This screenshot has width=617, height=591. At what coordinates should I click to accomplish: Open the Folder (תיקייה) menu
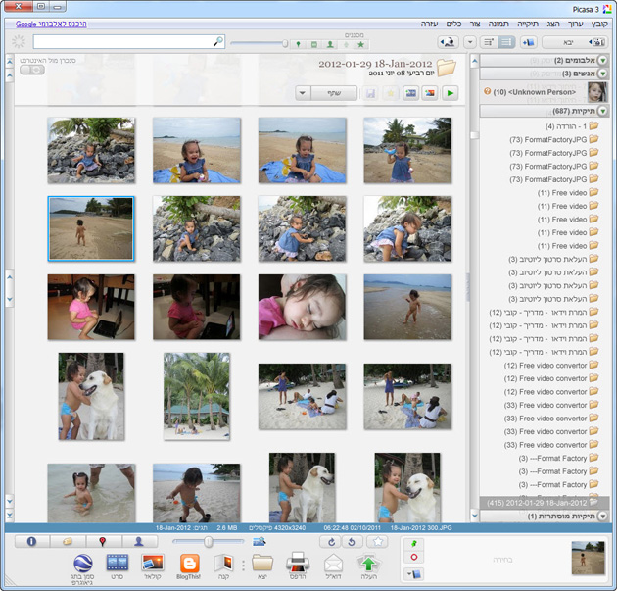tap(528, 25)
